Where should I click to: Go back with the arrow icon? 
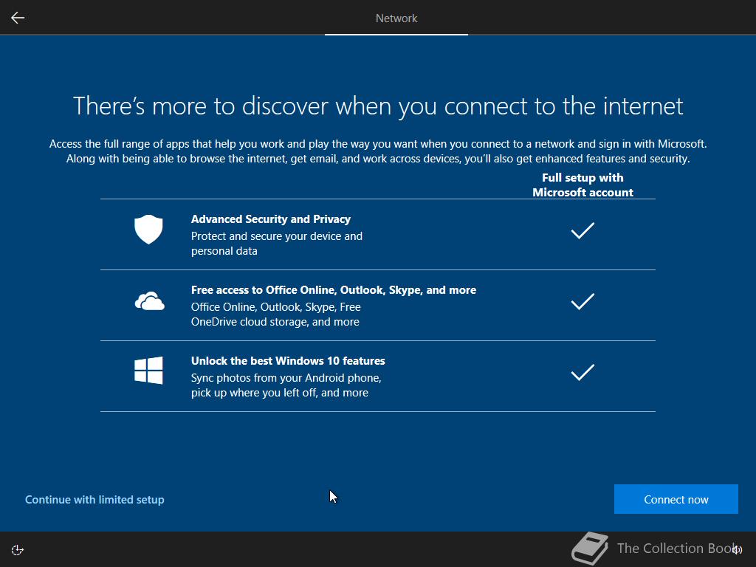(x=18, y=18)
